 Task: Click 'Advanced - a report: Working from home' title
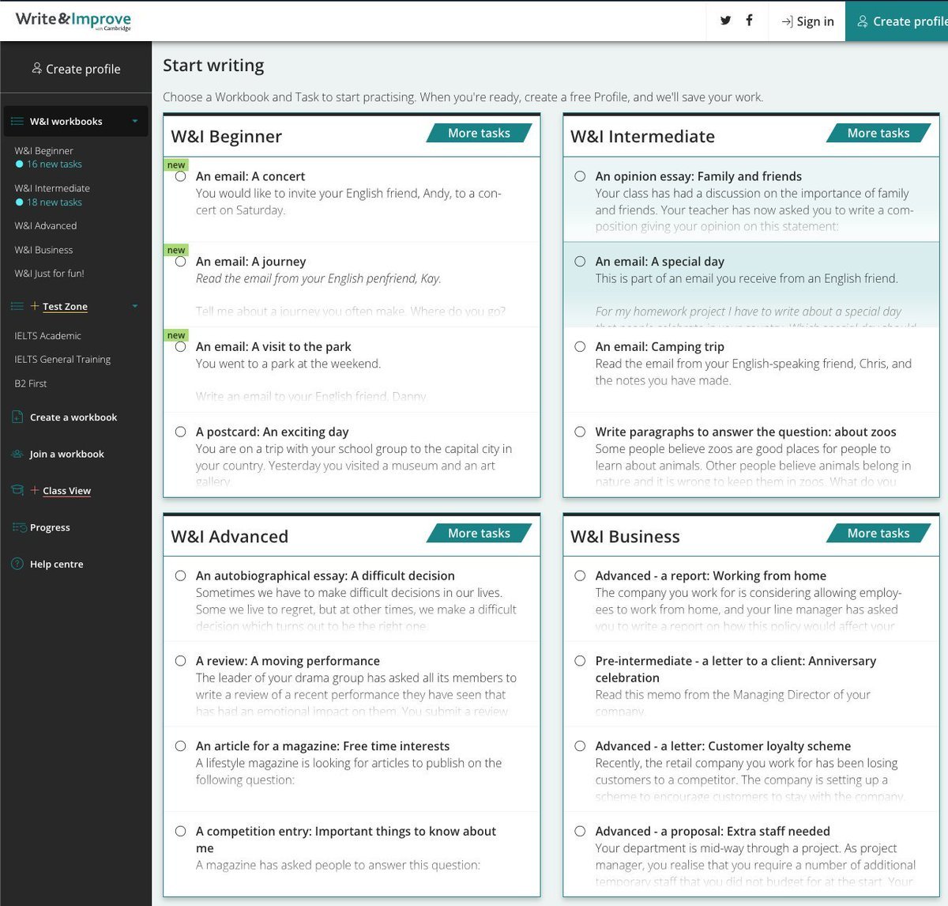coord(711,576)
